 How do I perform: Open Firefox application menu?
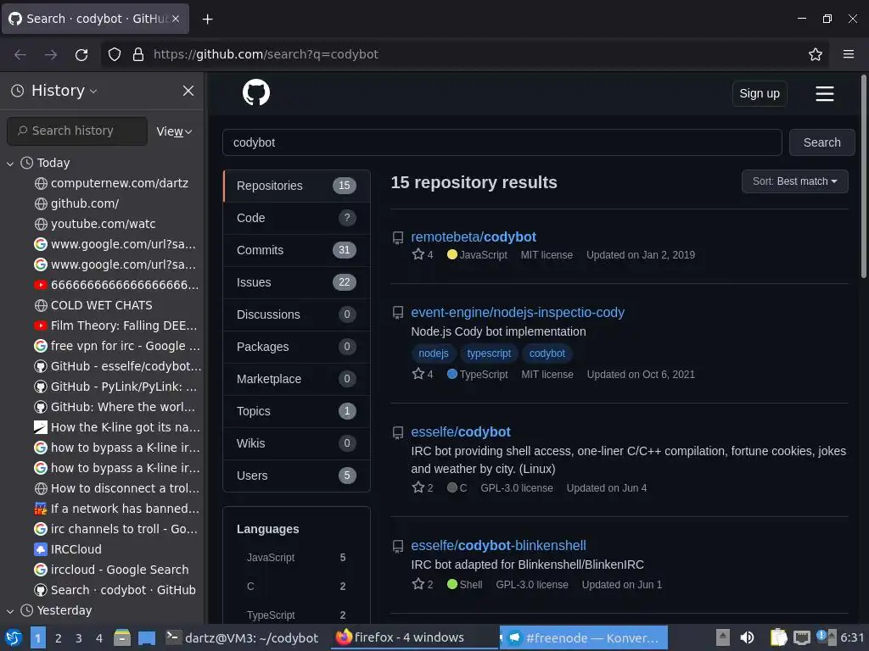pyautogui.click(x=848, y=54)
